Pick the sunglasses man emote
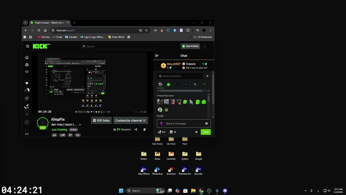 [x=172, y=102]
